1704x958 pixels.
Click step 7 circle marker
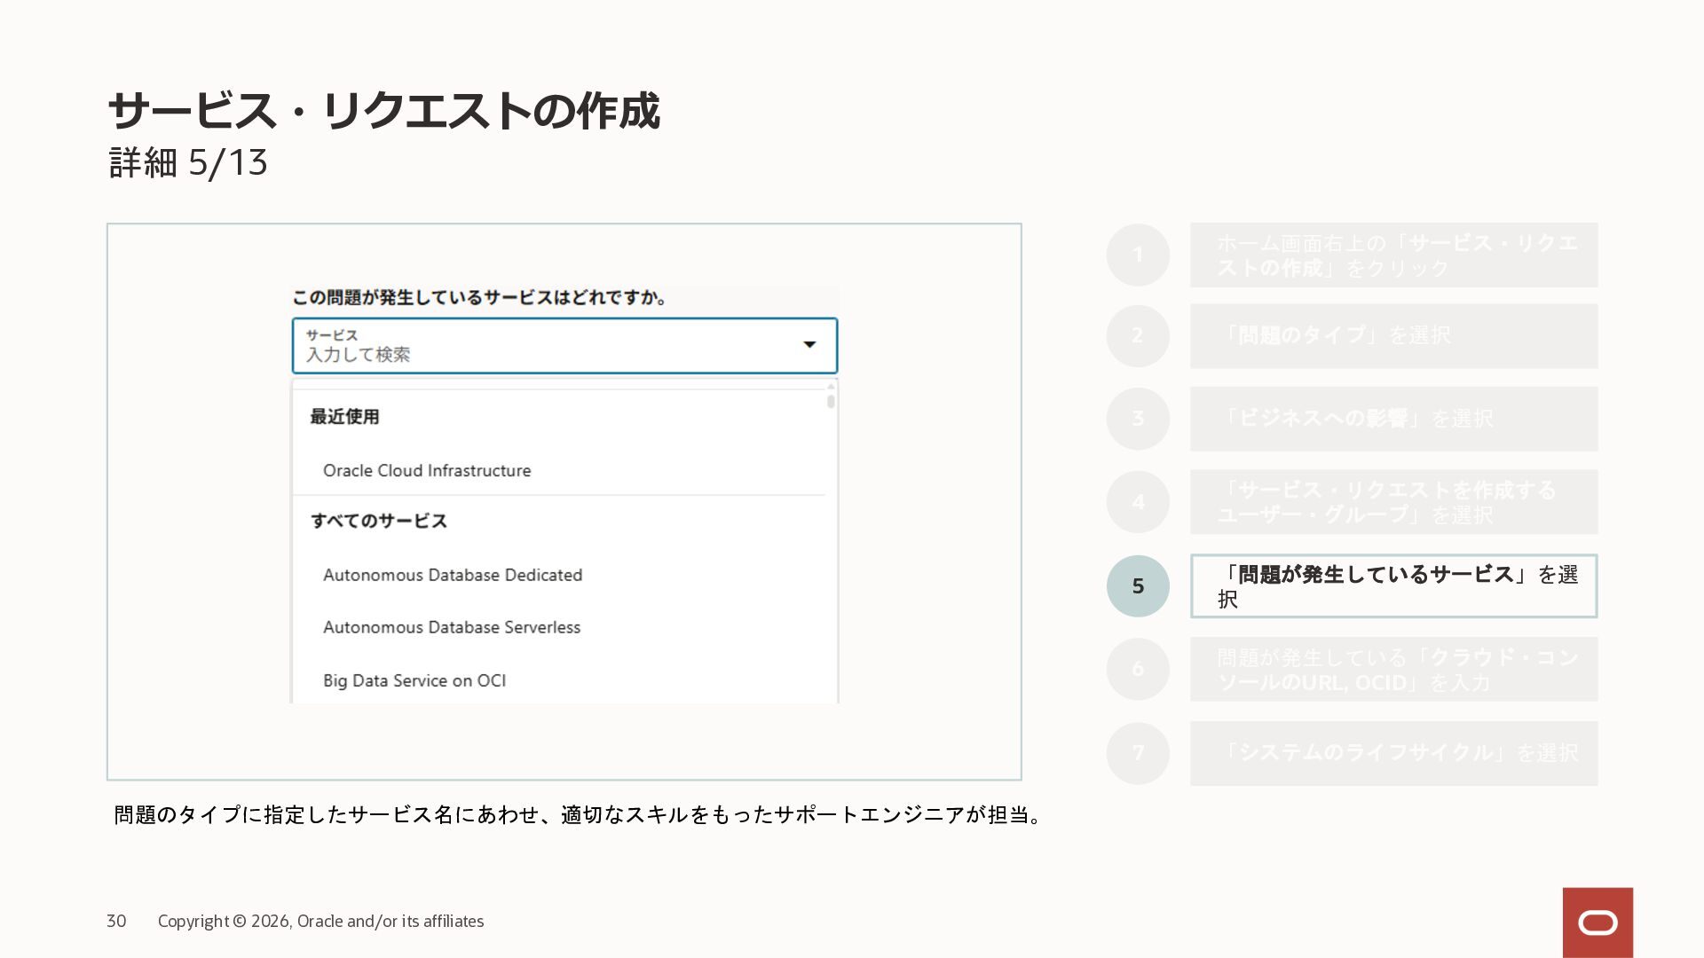[1138, 753]
